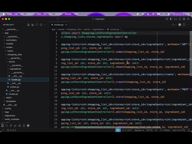
Task: Toggle the bottom panel
Action: pos(175,19)
